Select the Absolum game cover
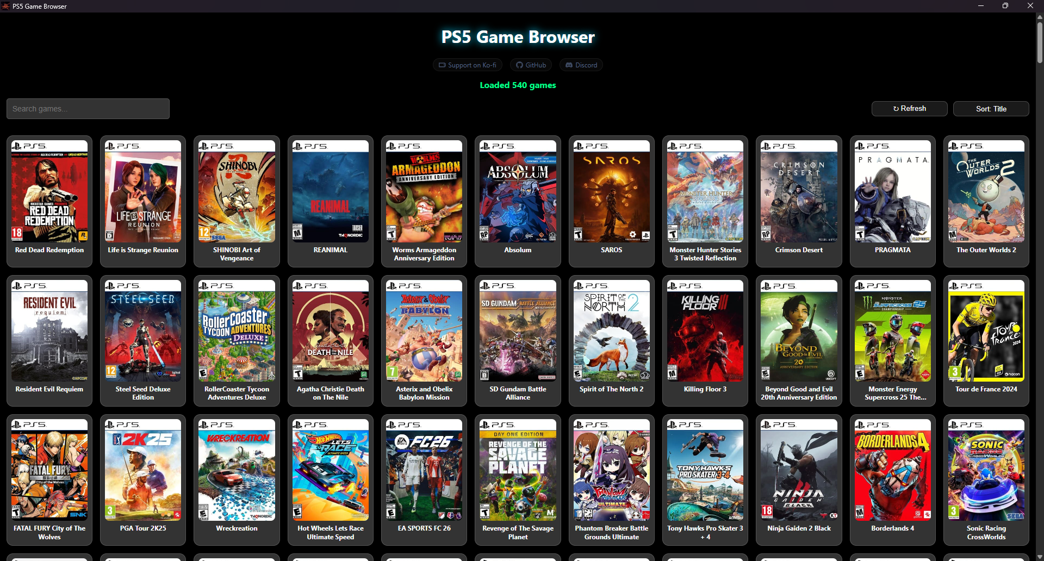 tap(518, 191)
